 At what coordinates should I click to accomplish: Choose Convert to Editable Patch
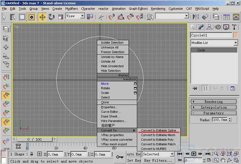point(158,144)
